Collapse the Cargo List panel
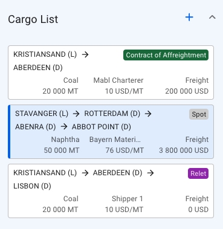The height and width of the screenshot is (229, 223). point(212,18)
